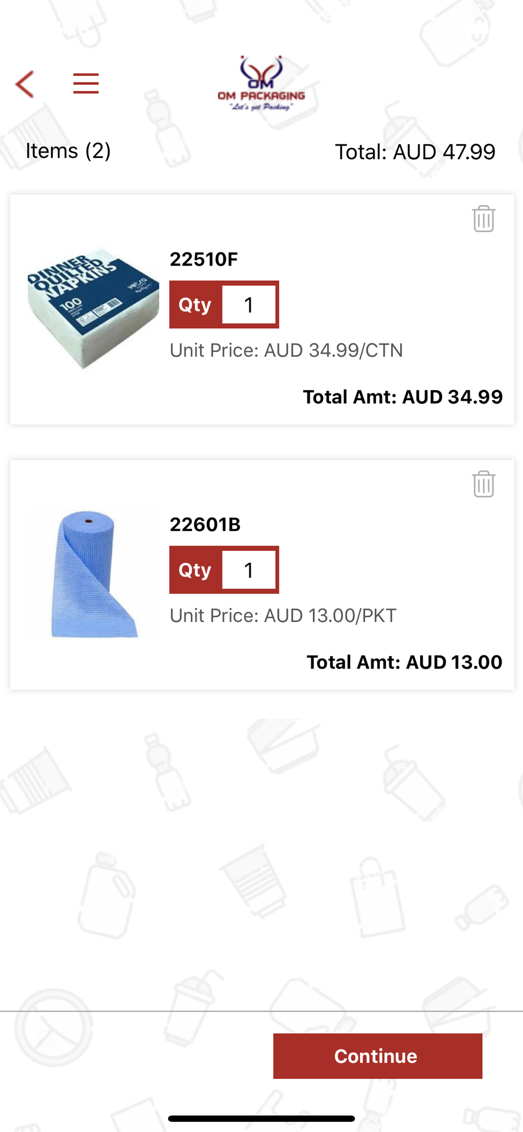Tap the red back arrow
523x1132 pixels.
(25, 84)
